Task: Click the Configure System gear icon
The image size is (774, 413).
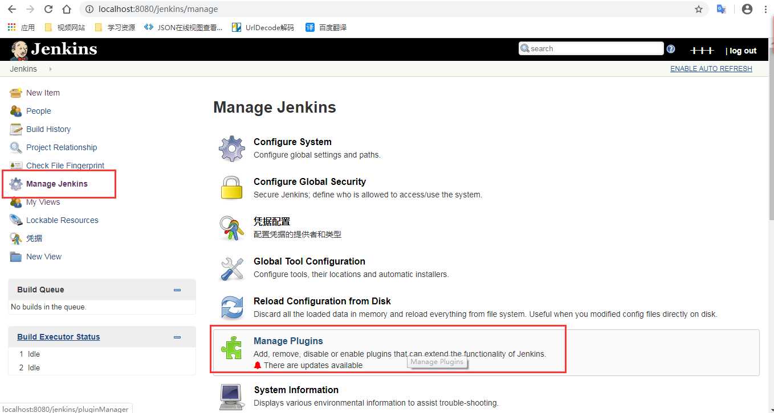Action: pos(232,148)
